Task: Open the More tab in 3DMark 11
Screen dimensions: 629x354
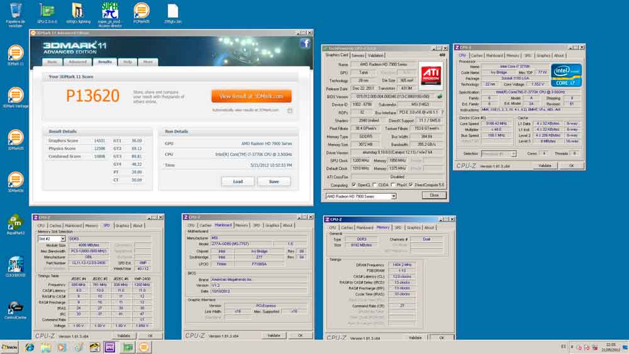Action: [148, 62]
